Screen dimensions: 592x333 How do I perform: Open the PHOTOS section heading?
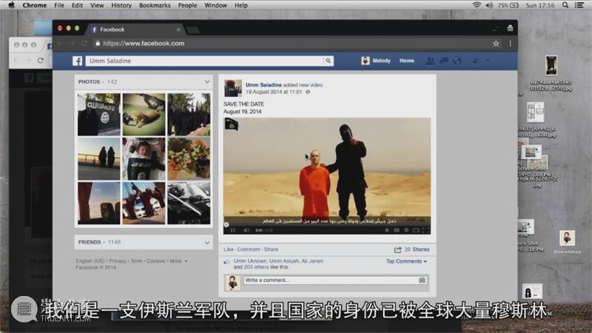pyautogui.click(x=89, y=81)
